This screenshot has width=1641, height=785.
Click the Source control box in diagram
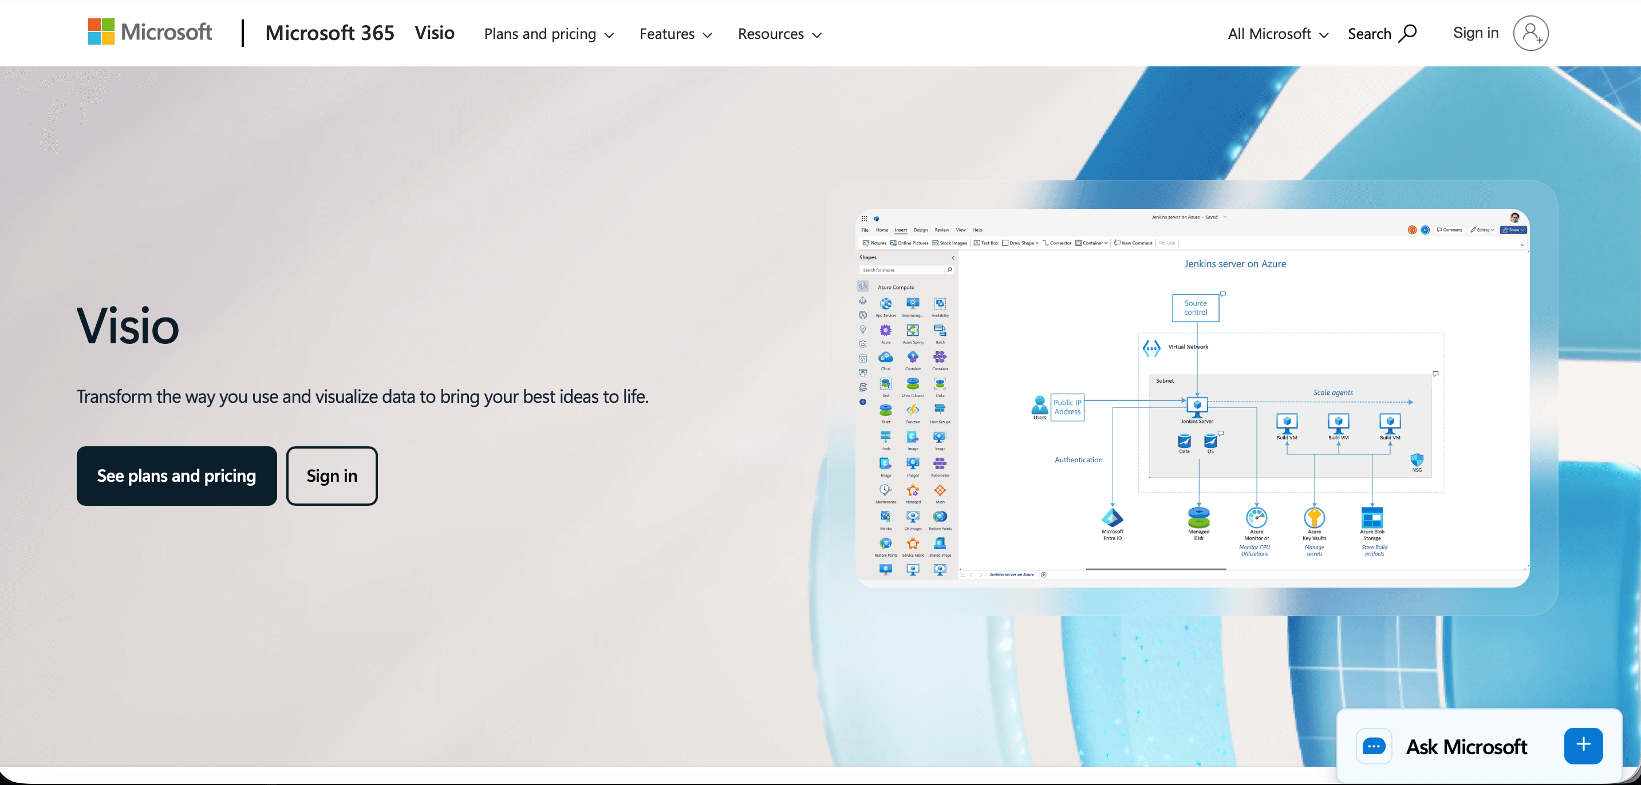click(1196, 308)
